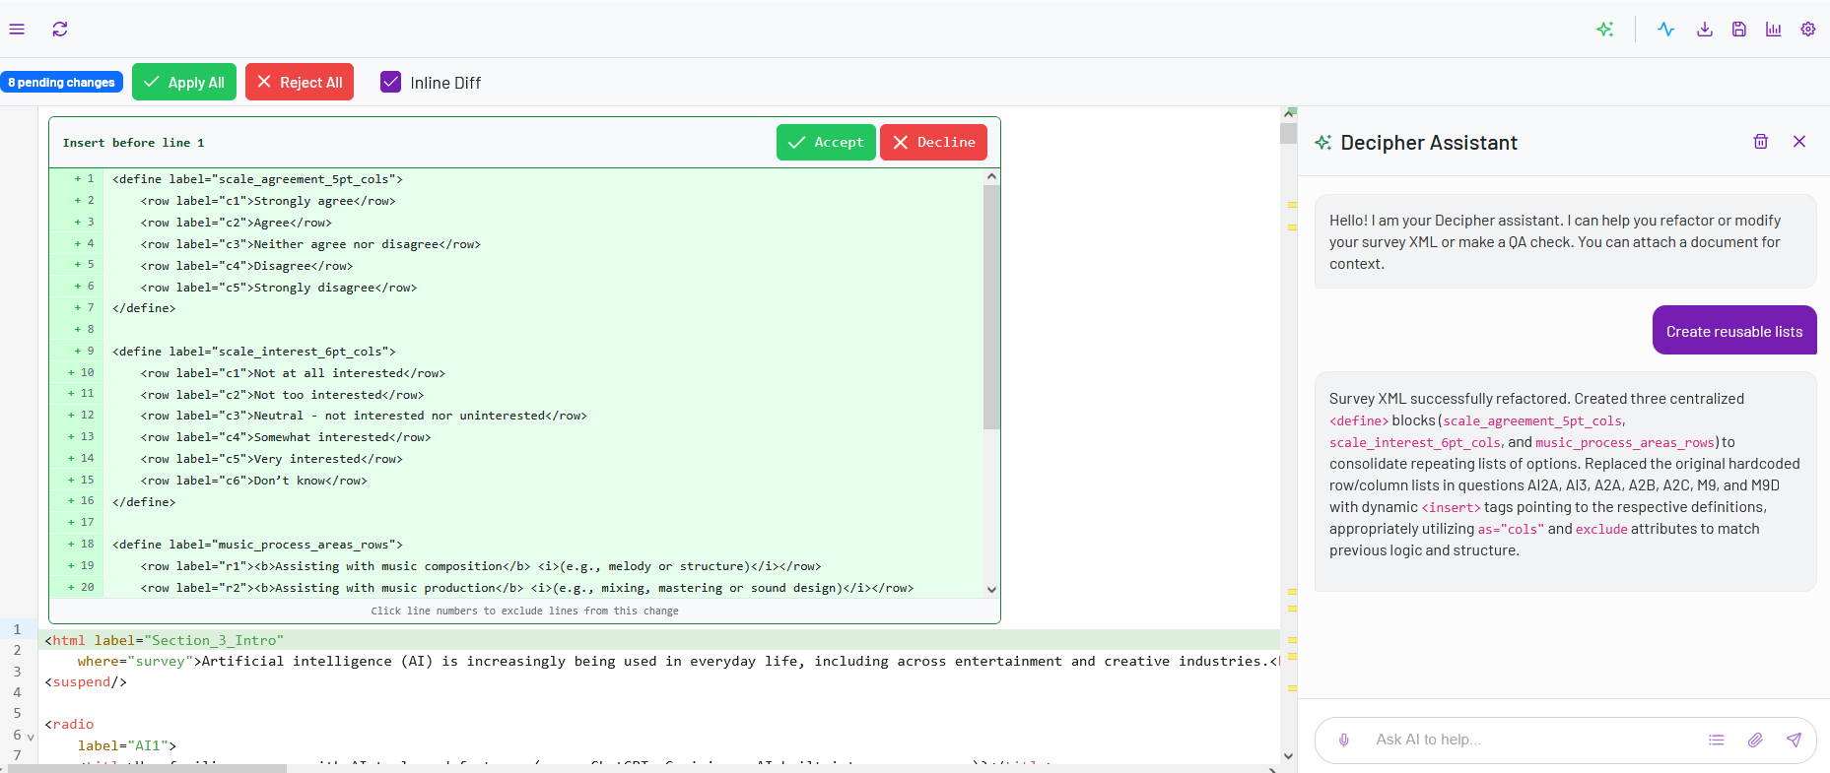Focus the Ask AI to help input field
Screen dimensions: 1830x773
(x=1529, y=740)
